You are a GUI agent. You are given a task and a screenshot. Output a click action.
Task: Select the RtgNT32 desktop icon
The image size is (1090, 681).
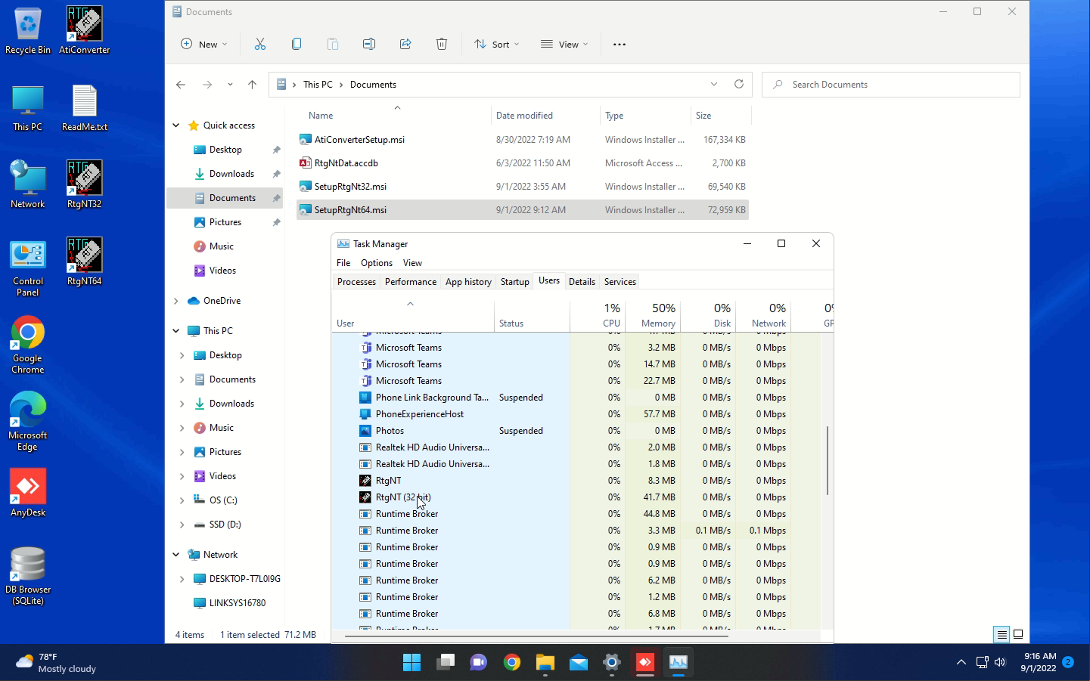[x=85, y=184]
